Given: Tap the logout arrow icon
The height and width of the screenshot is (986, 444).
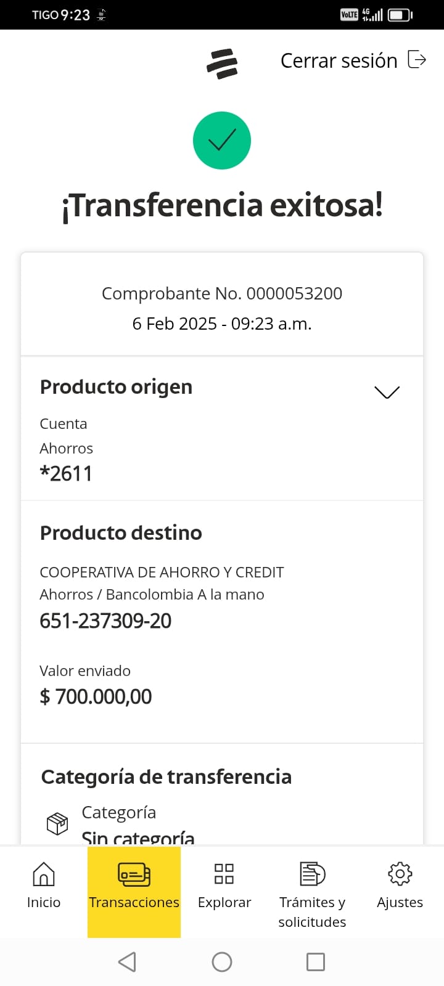Looking at the screenshot, I should pos(417,60).
